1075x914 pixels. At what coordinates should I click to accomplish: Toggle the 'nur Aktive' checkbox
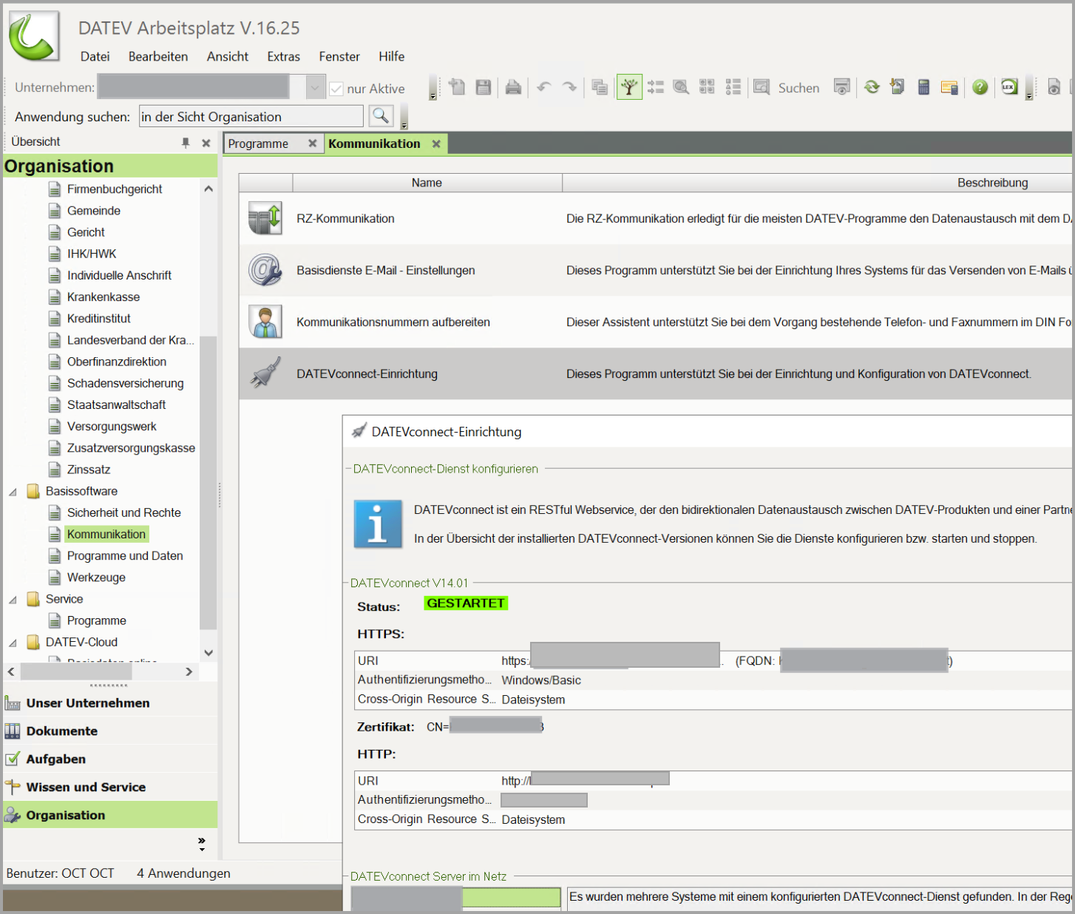click(336, 89)
